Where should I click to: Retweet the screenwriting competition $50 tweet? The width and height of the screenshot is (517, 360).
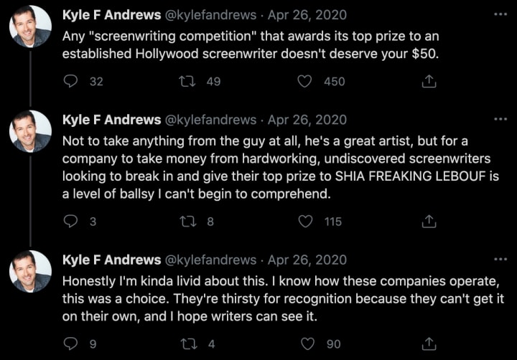[x=190, y=82]
